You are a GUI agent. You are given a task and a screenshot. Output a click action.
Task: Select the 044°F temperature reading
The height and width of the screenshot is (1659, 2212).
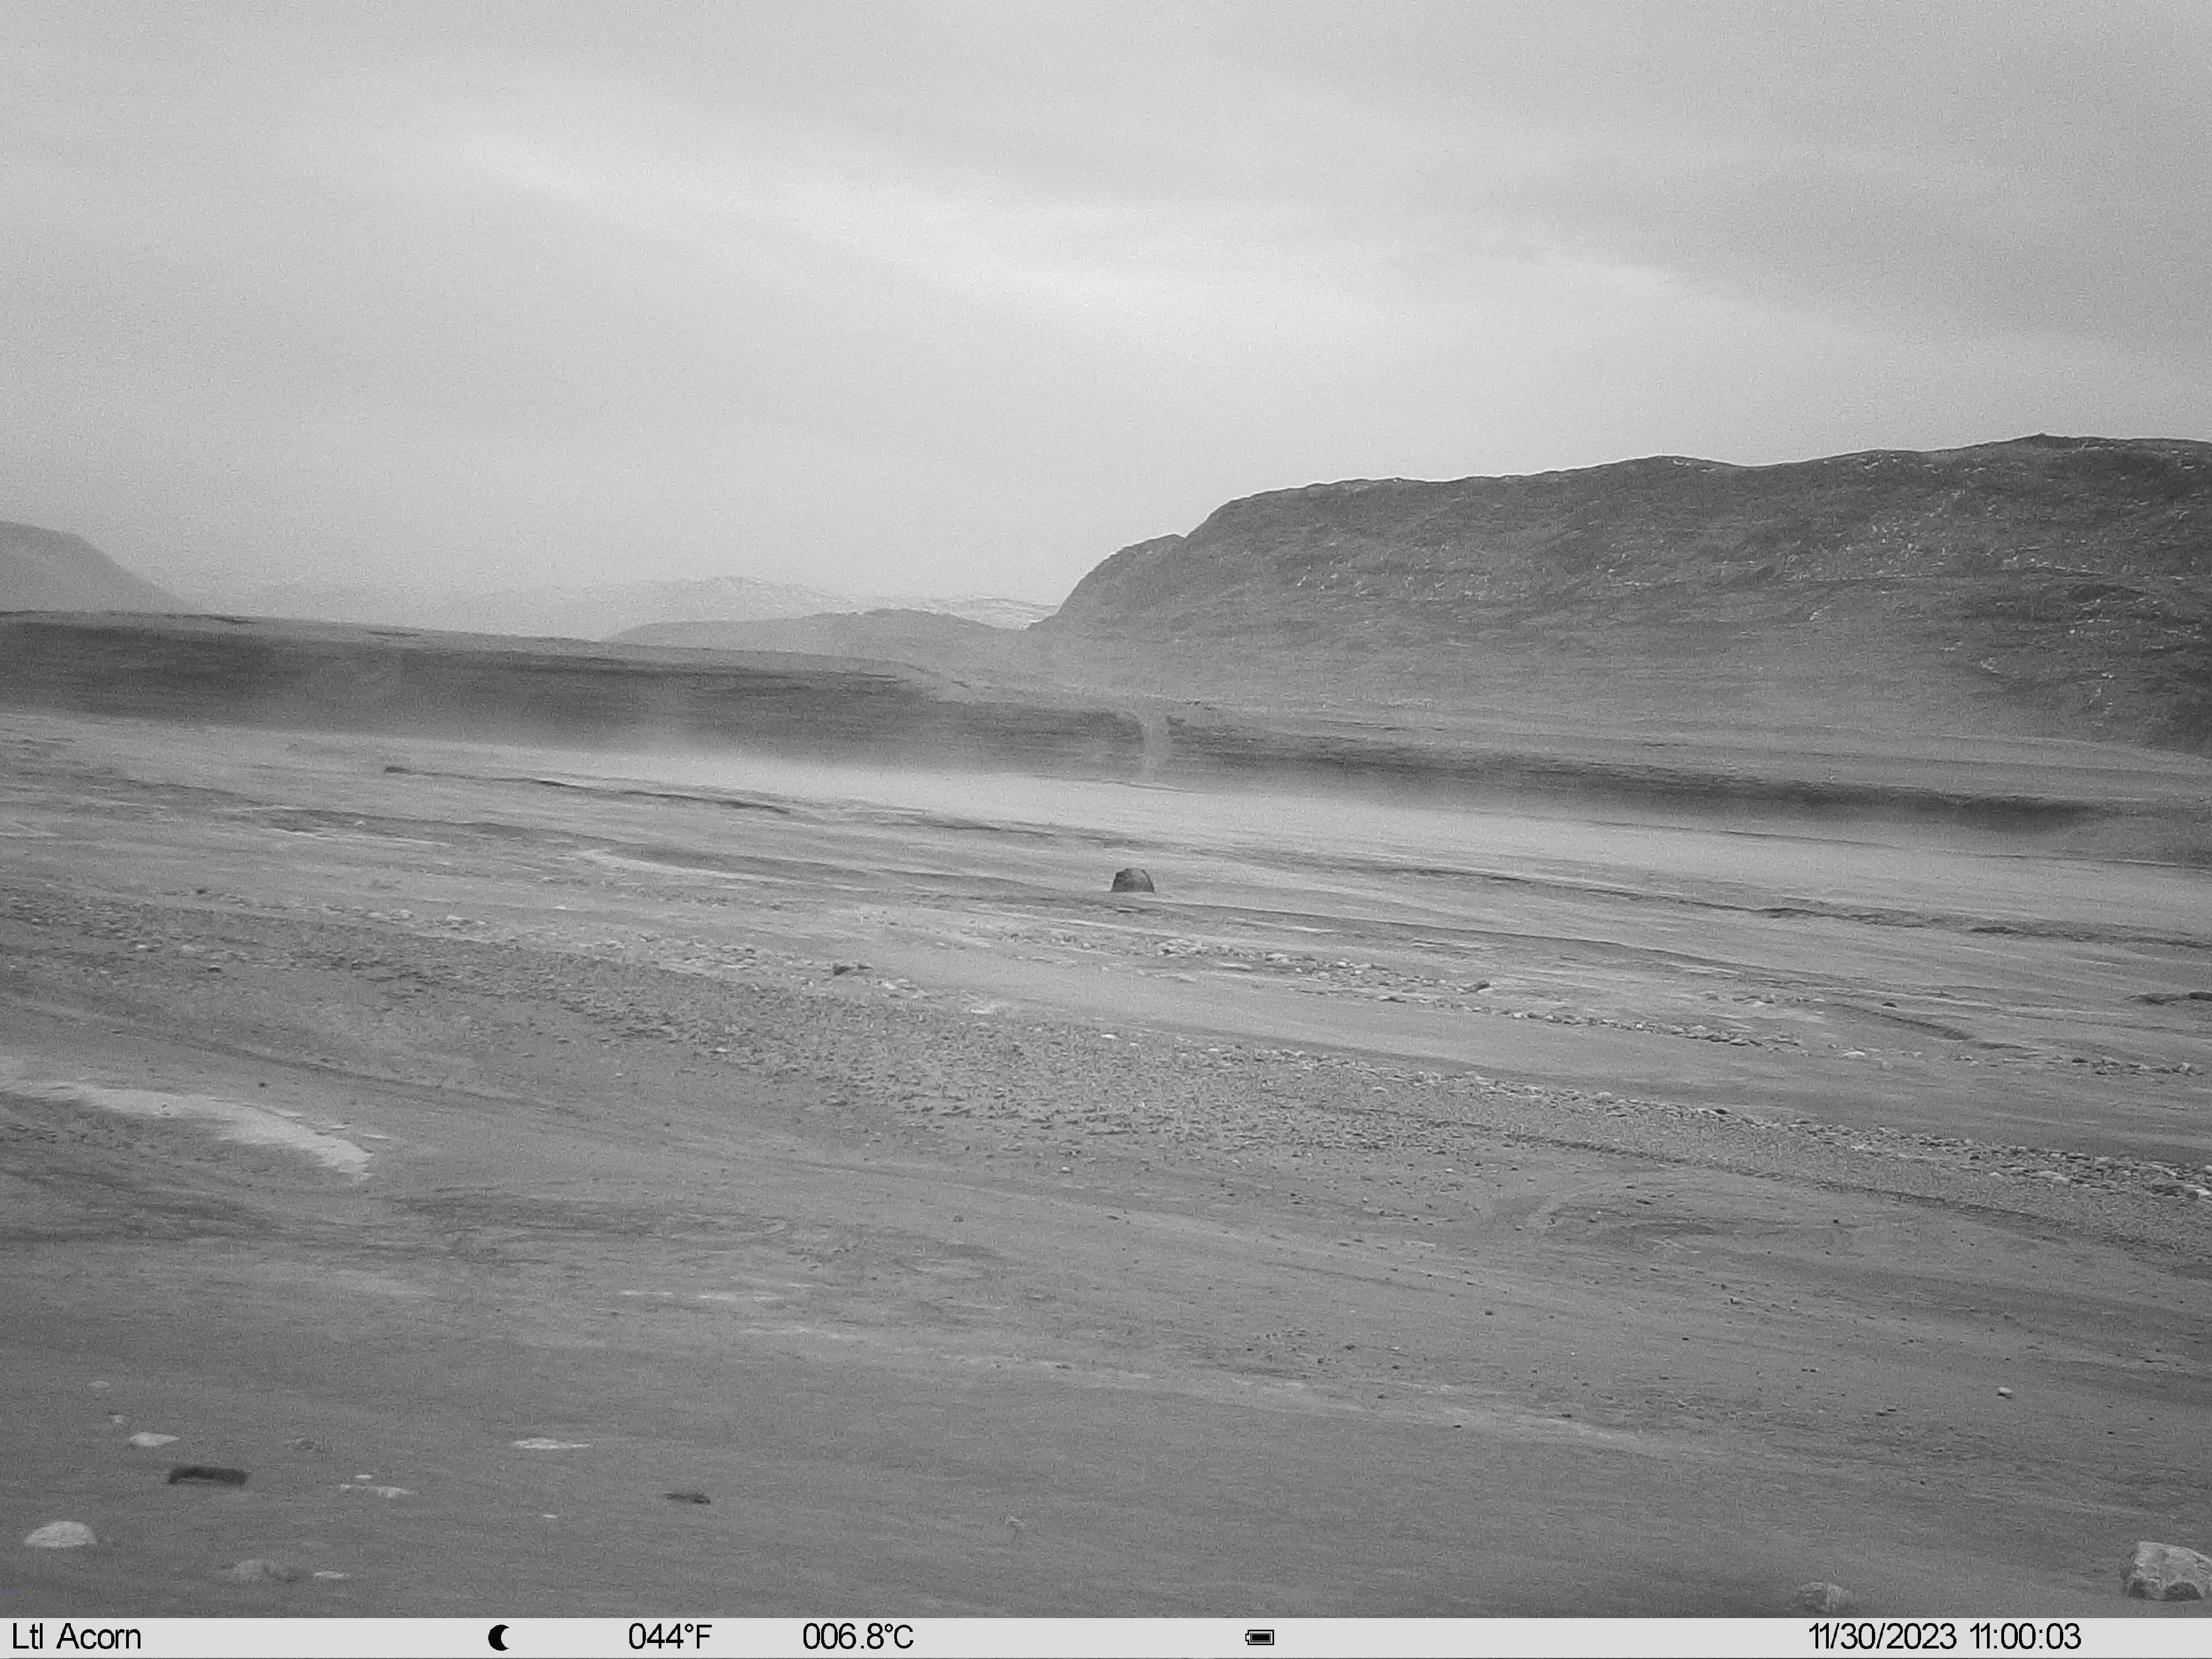click(x=670, y=1637)
